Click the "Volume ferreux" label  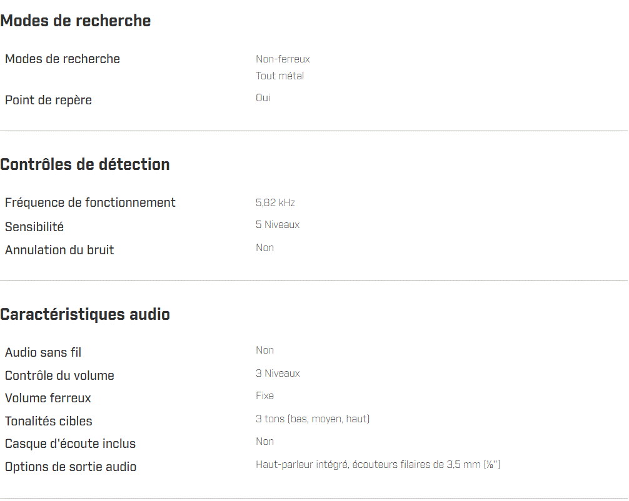click(48, 398)
